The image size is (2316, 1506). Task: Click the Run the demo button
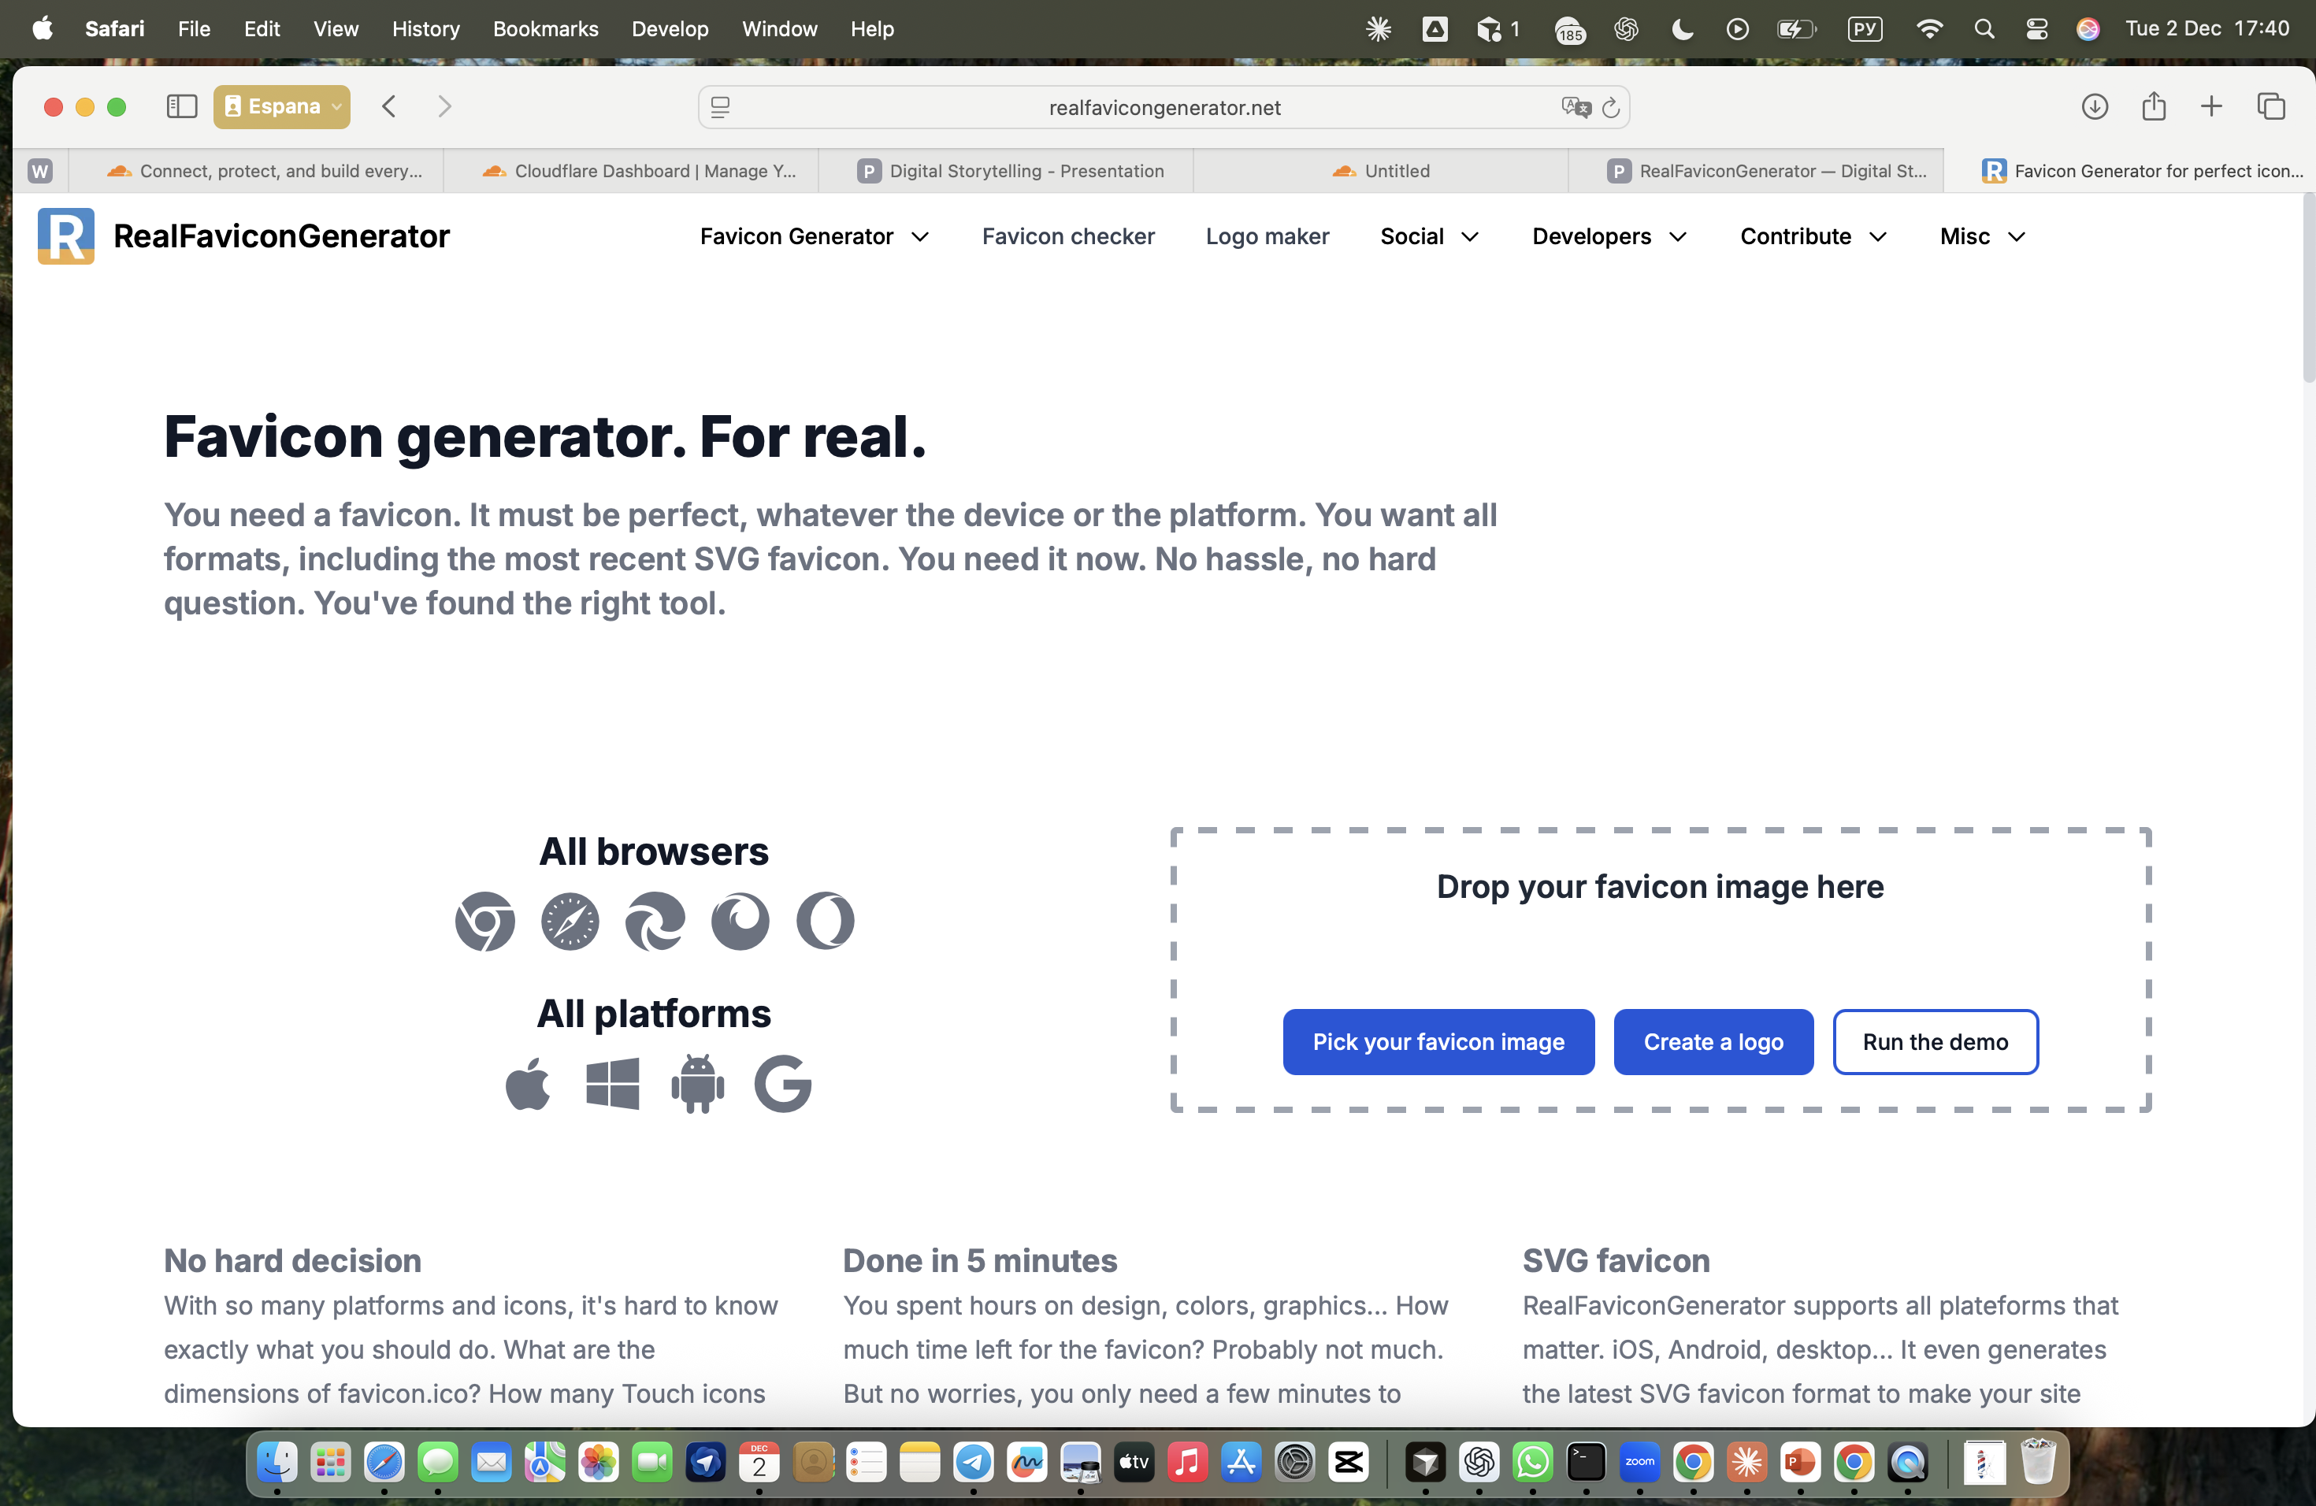coord(1935,1042)
